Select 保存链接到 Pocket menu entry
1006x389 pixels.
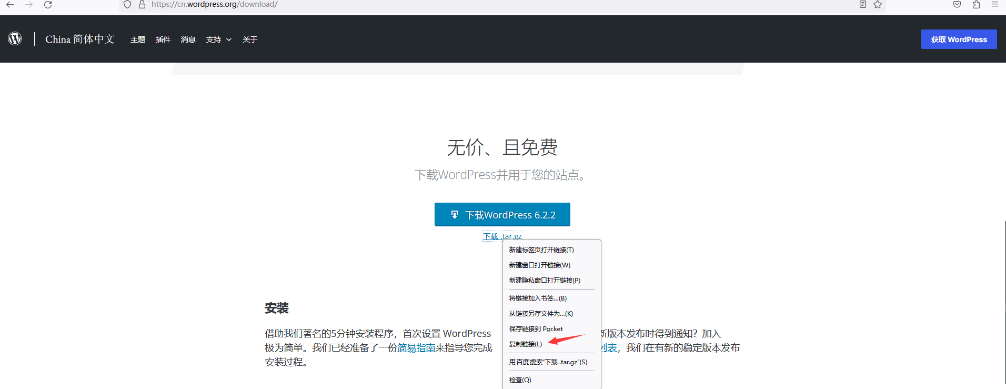[552, 329]
